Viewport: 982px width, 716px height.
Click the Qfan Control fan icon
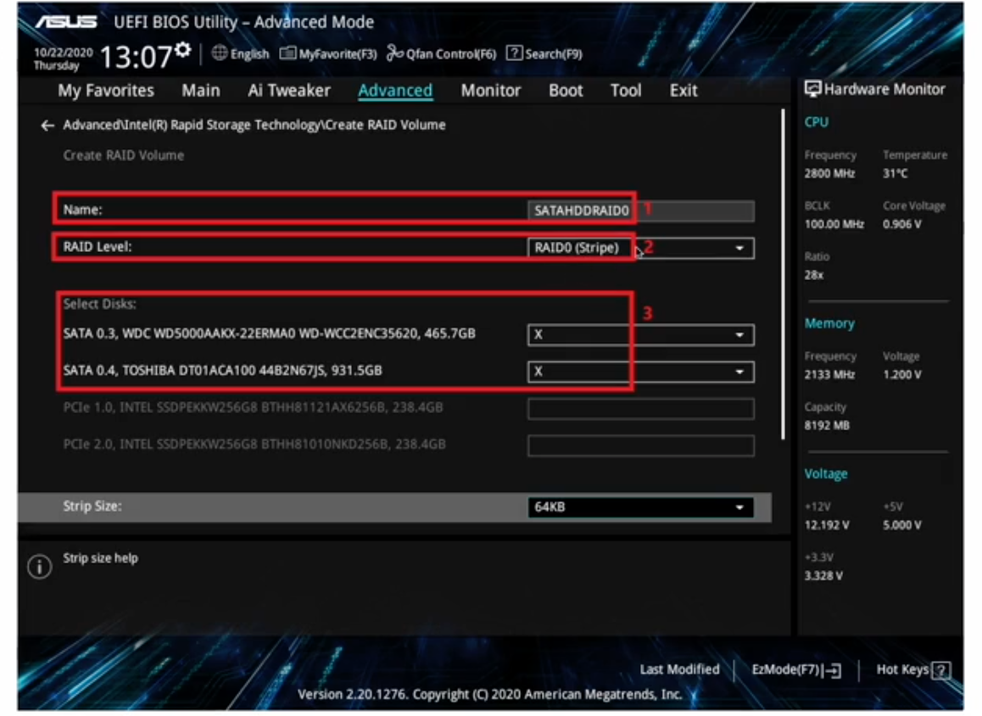point(394,53)
